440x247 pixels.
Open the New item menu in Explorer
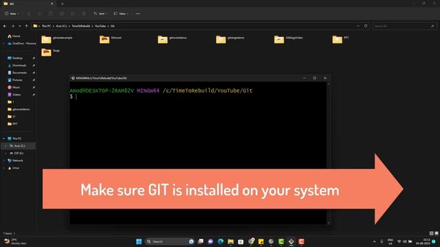(x=12, y=14)
